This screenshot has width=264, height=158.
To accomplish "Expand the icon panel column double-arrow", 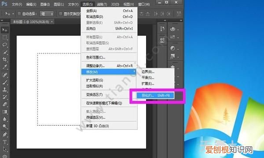I will pyautogui.click(x=165, y=21).
